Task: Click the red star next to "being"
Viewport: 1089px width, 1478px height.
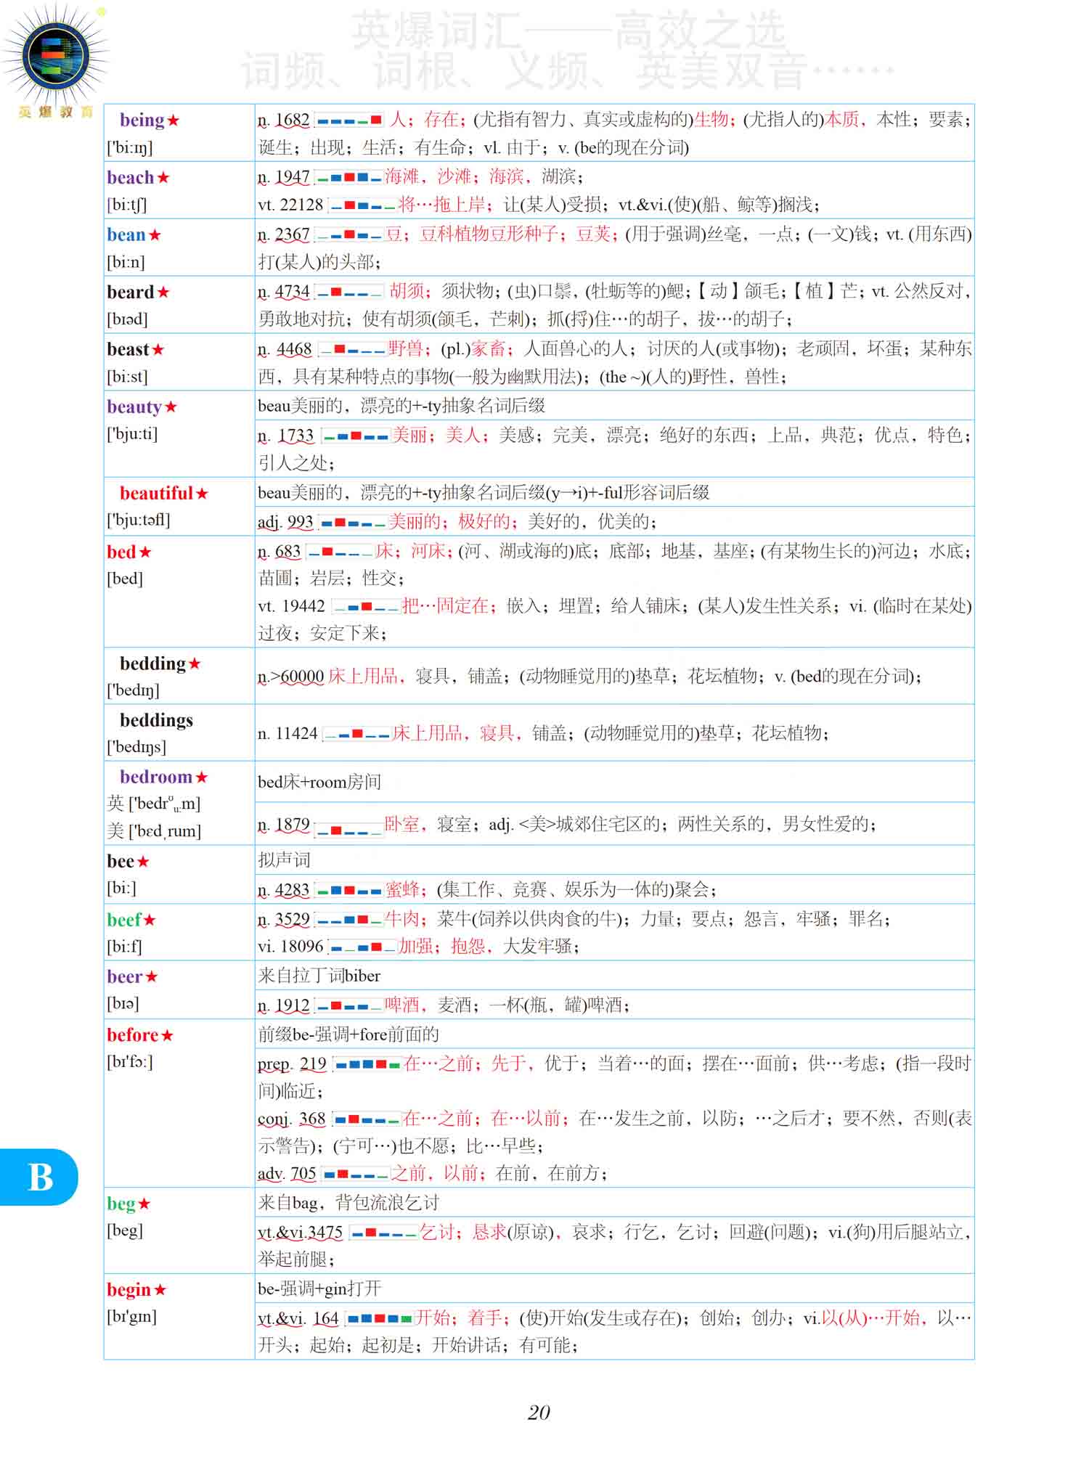Action: 174,121
